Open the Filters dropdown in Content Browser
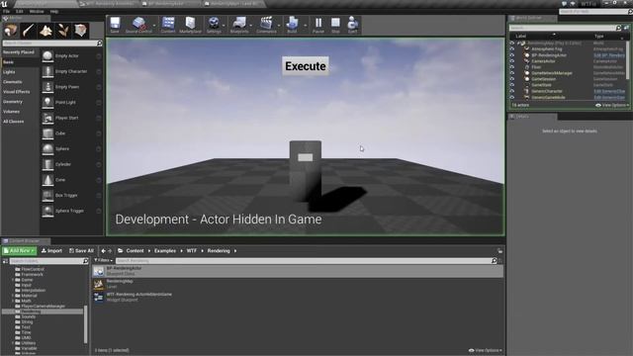This screenshot has width=633, height=356. click(103, 260)
